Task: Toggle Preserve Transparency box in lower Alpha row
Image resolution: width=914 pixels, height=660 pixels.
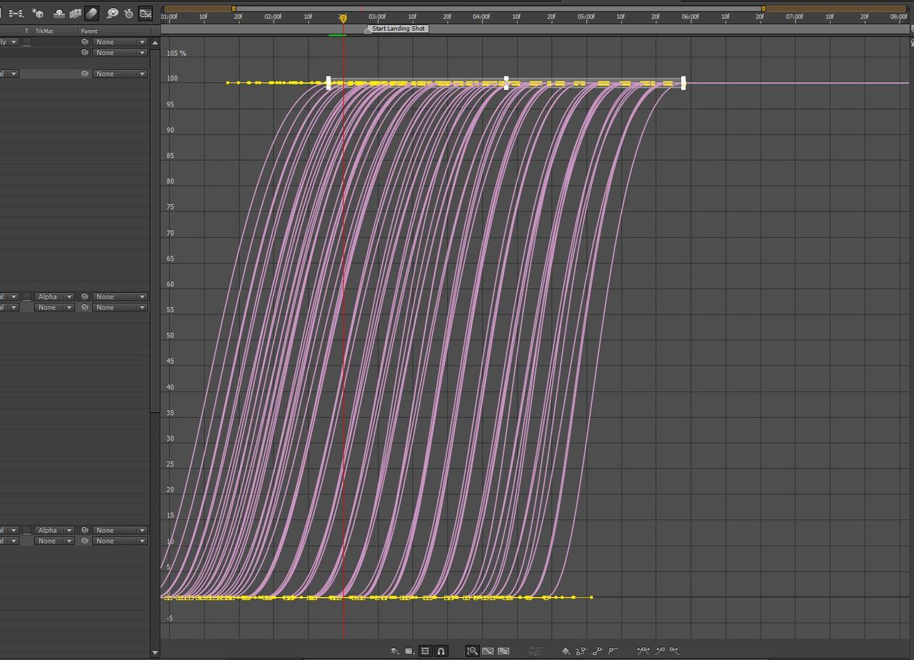Action: (26, 530)
